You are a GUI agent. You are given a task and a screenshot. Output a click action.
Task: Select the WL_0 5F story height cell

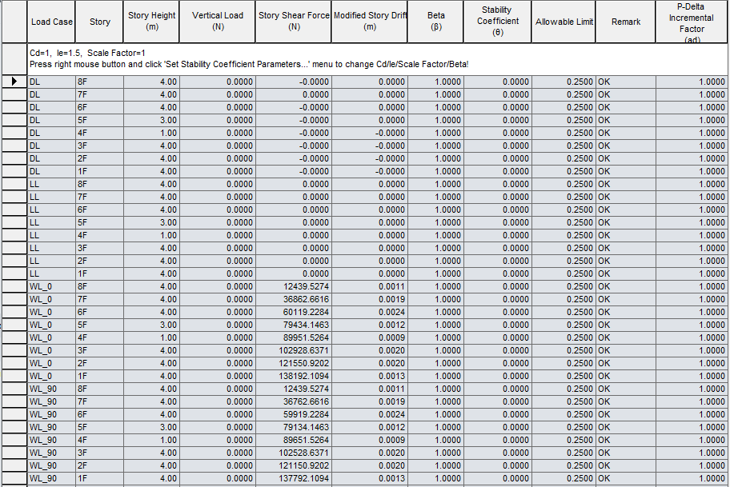[152, 325]
